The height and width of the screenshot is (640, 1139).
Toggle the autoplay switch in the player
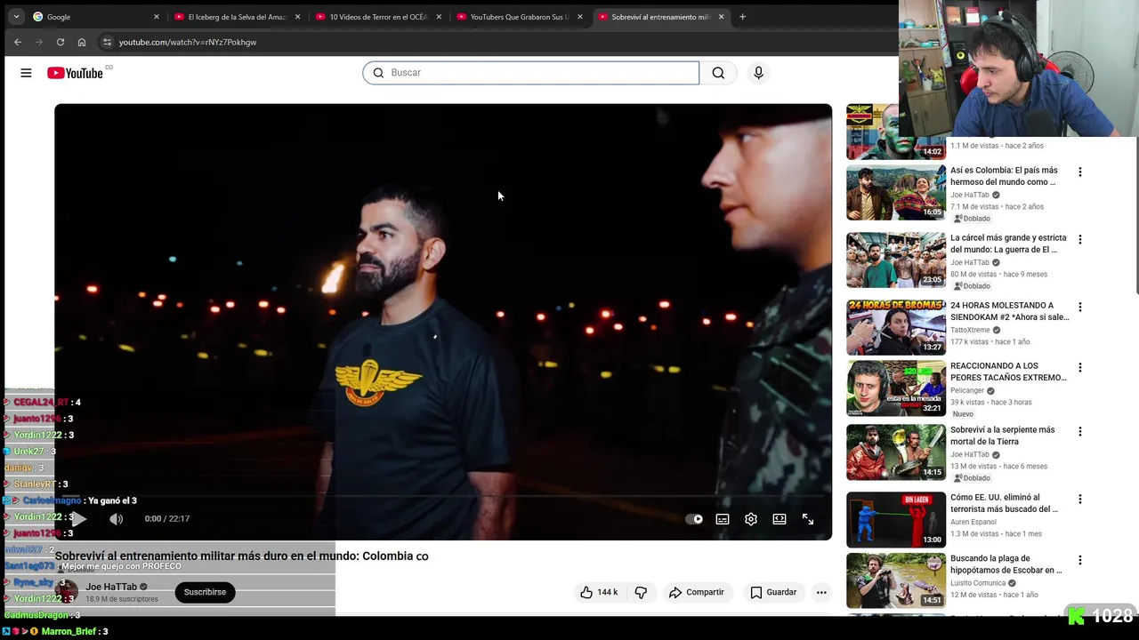point(694,519)
